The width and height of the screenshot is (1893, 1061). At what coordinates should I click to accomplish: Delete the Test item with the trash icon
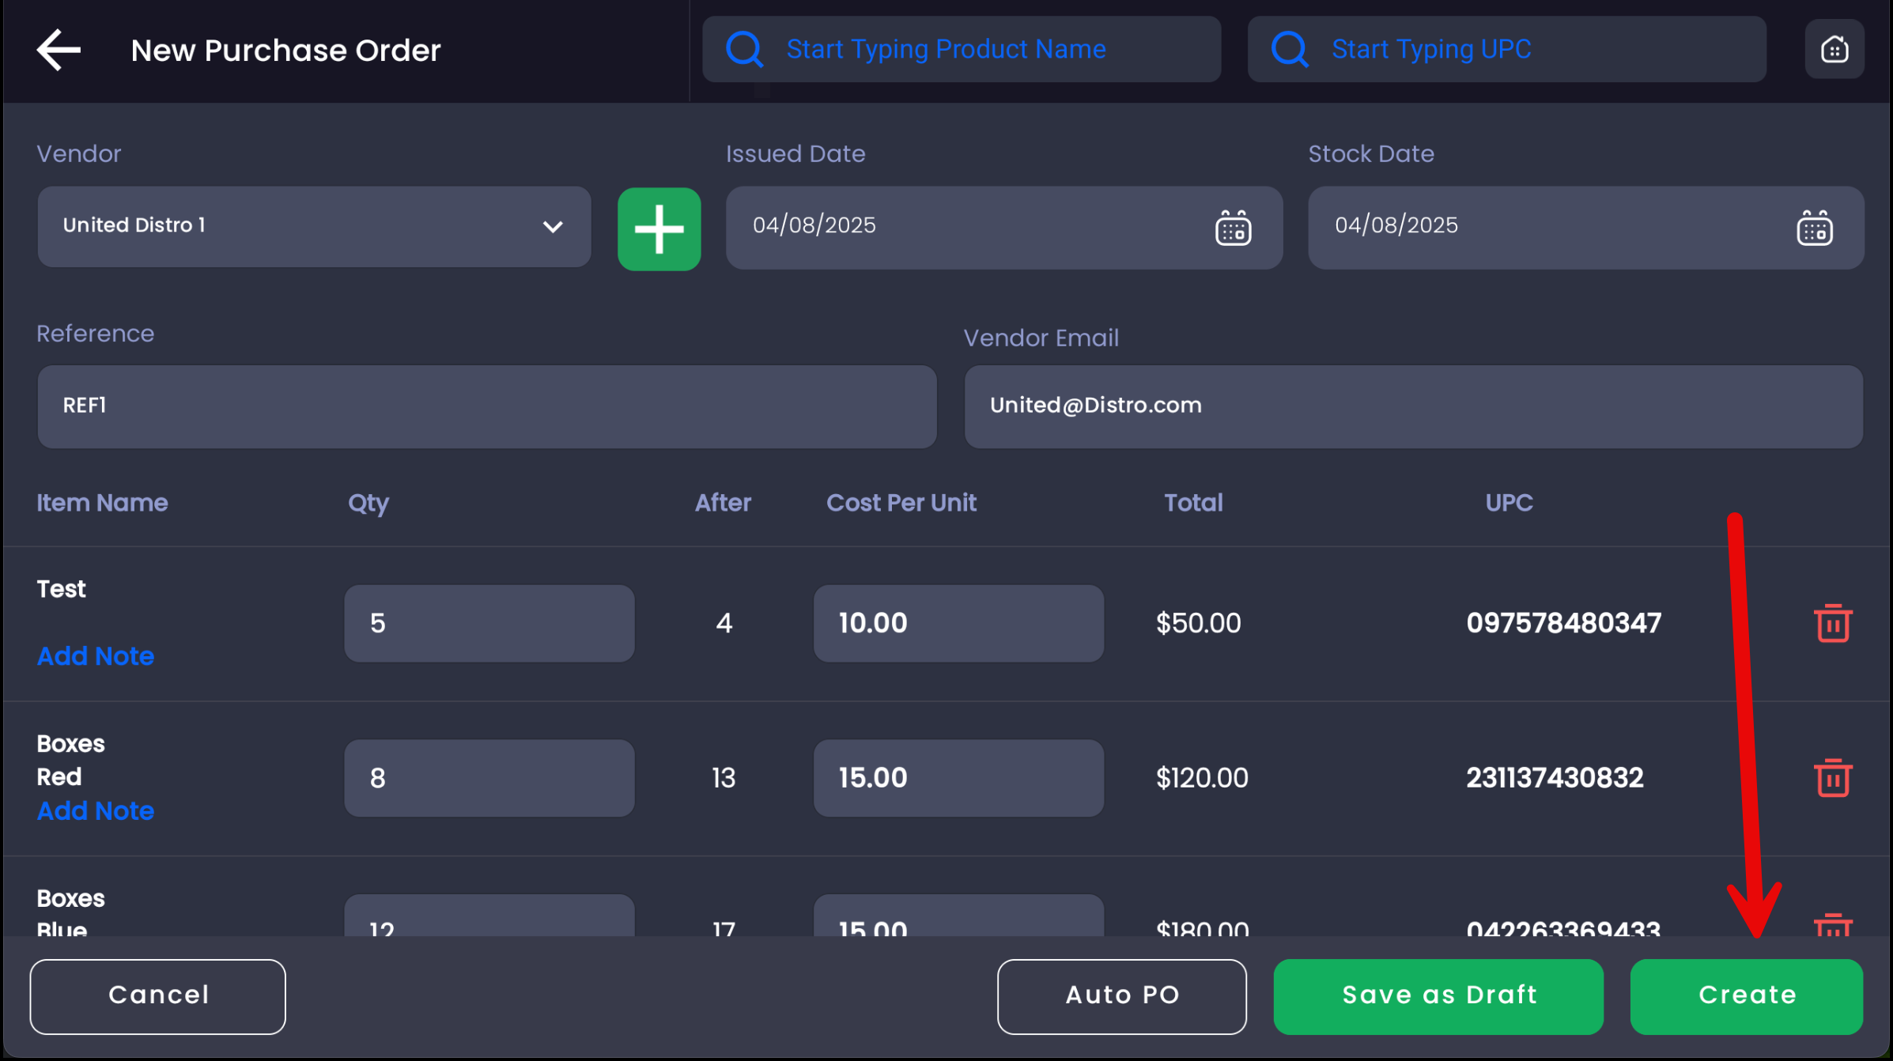click(x=1832, y=623)
